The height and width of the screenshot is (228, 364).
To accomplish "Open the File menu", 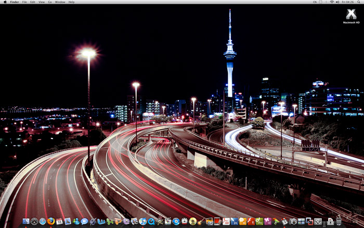I will [x=24, y=2].
